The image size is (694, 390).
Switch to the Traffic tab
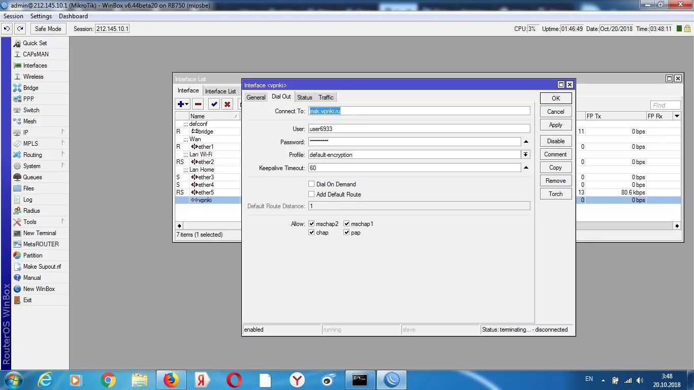click(326, 97)
